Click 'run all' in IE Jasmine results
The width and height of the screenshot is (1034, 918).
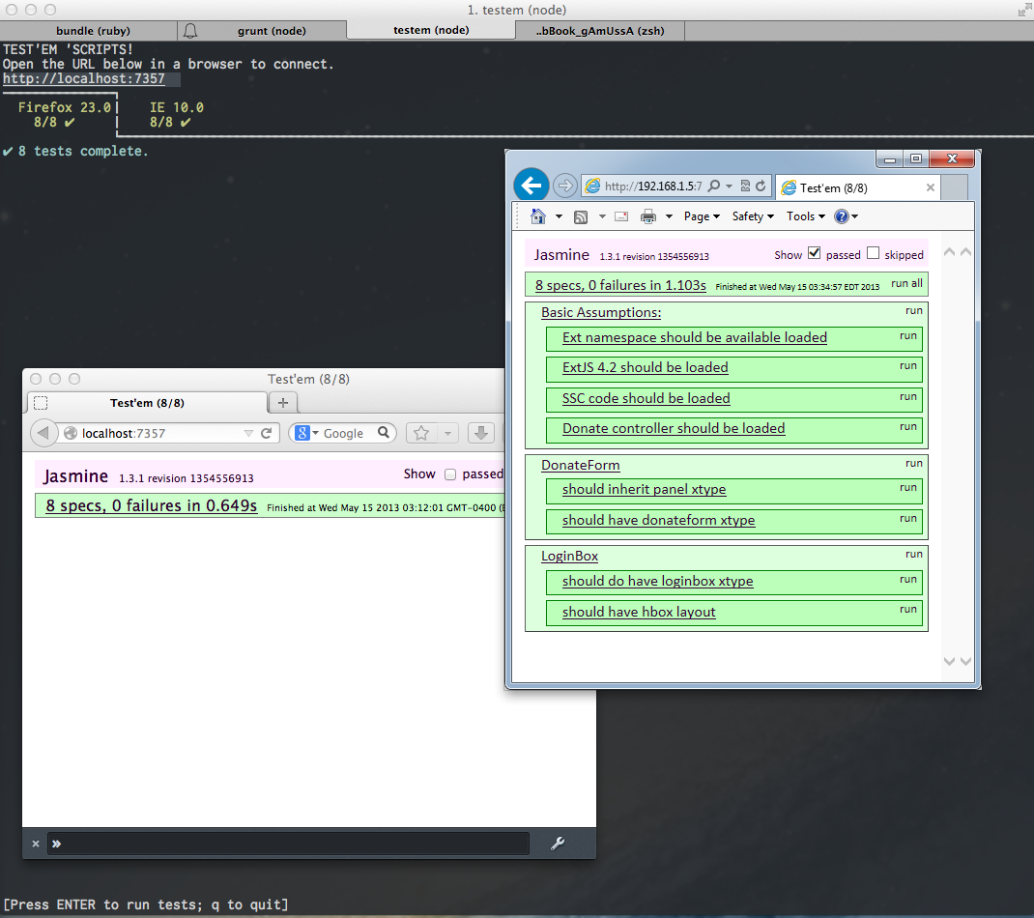pos(906,284)
